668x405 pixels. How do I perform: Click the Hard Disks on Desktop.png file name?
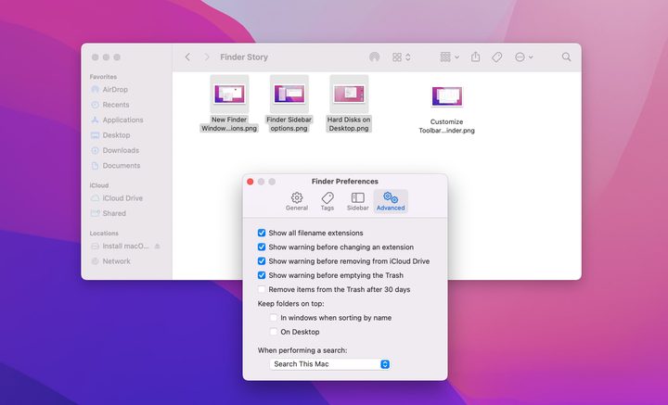[x=349, y=124]
